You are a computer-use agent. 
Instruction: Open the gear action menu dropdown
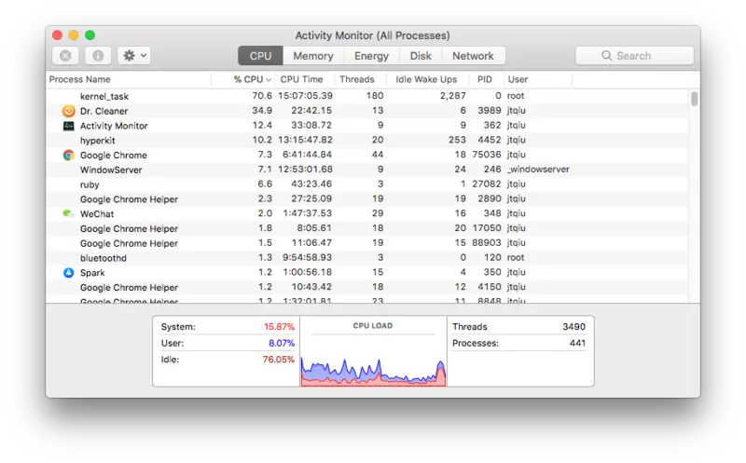(134, 56)
